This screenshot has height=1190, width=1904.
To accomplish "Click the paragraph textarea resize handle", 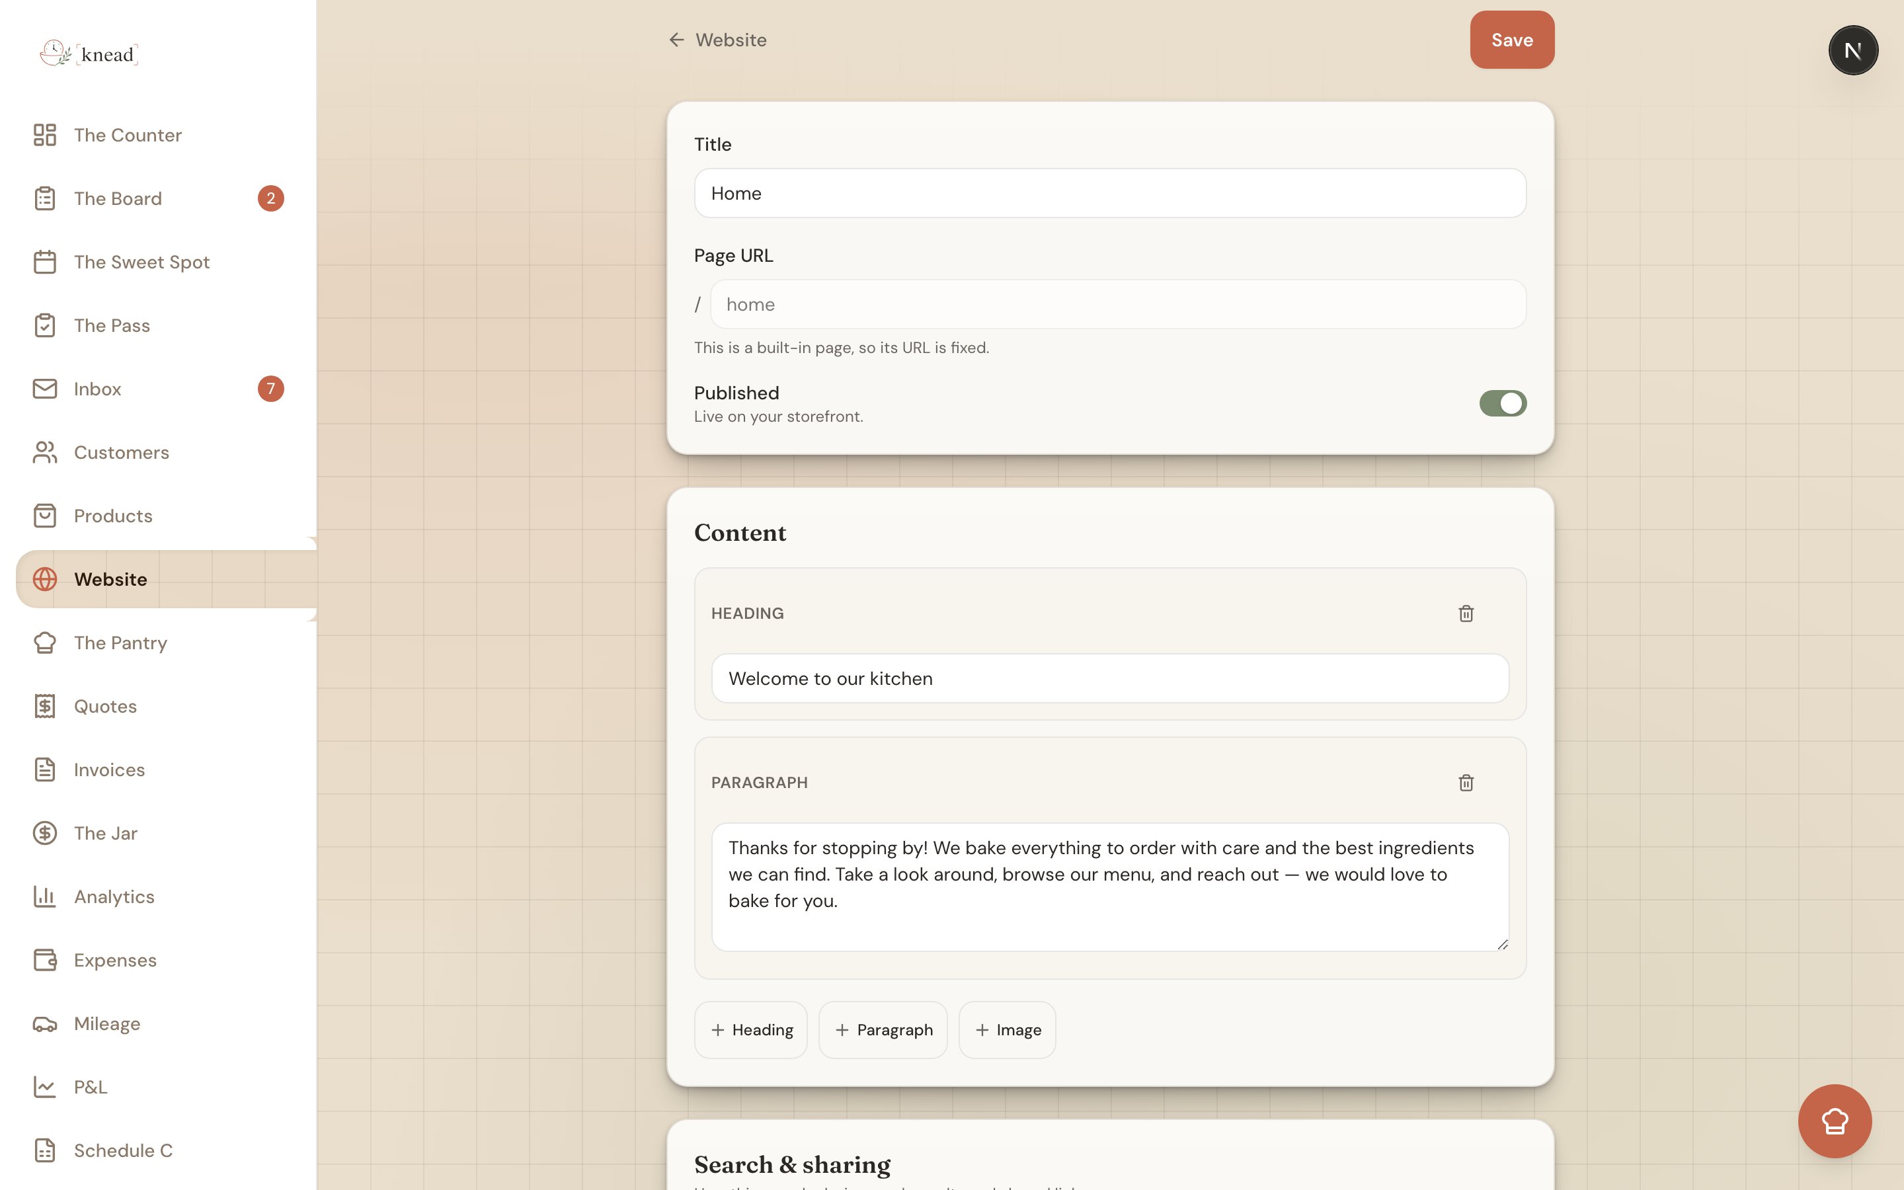I will click(x=1502, y=943).
